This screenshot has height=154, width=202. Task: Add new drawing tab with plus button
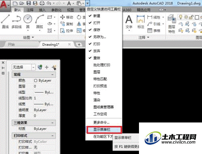tap(79, 44)
